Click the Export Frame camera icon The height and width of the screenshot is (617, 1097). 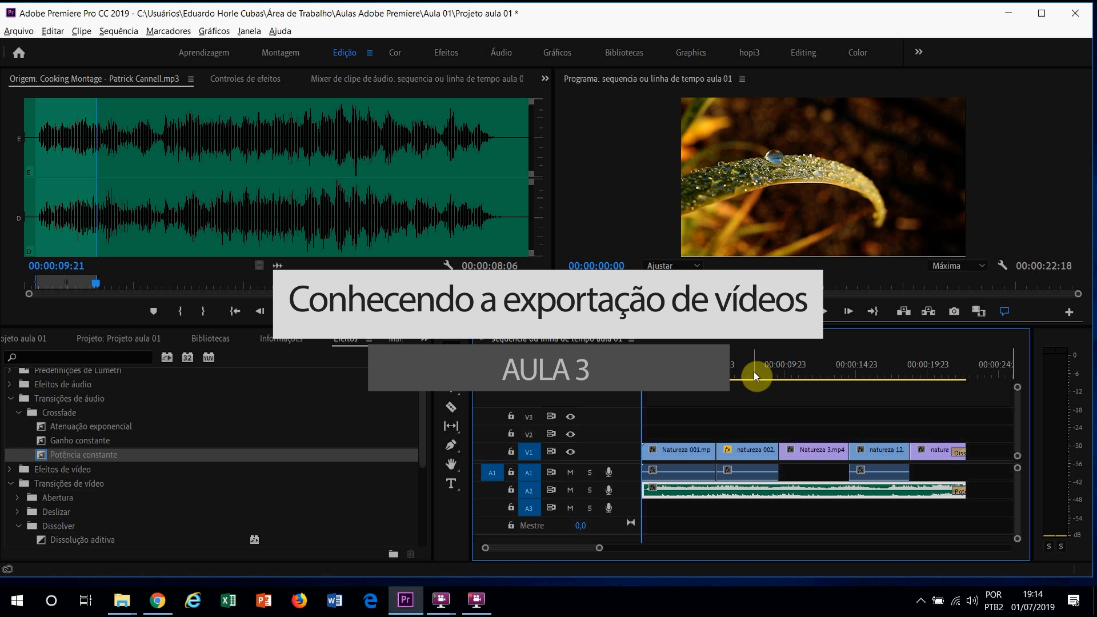pos(954,311)
